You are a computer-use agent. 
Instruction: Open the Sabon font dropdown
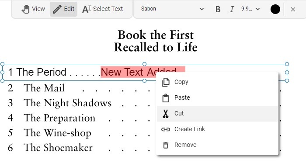[x=172, y=9]
